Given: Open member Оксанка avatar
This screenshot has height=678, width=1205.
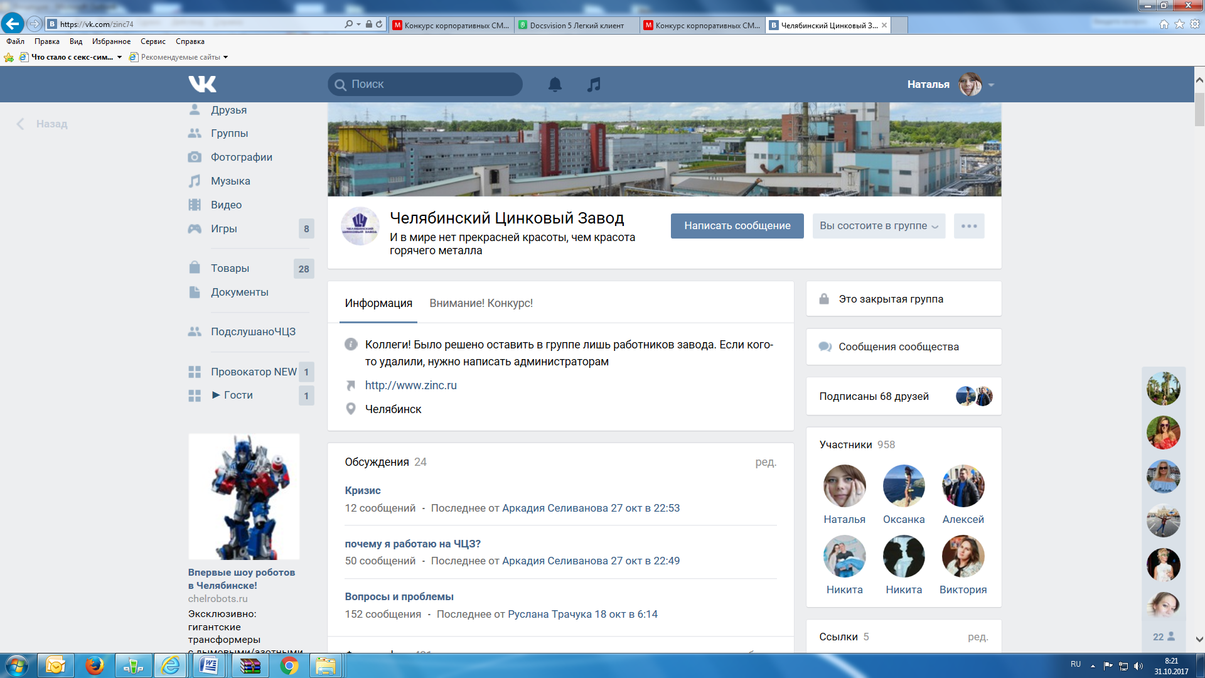Looking at the screenshot, I should coord(904,486).
